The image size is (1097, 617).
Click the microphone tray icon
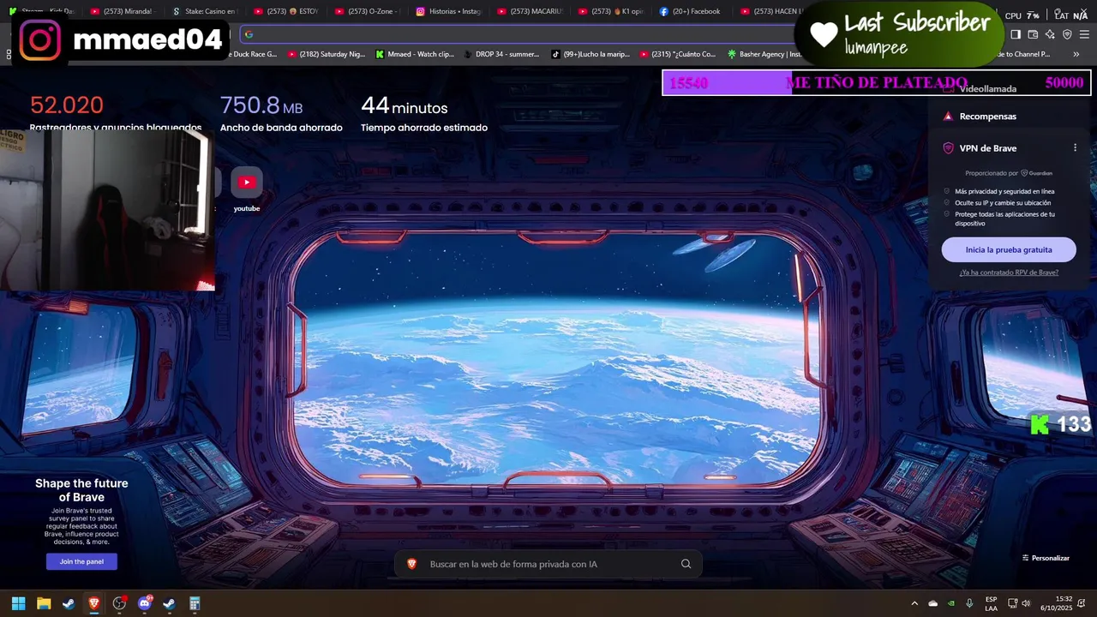click(969, 603)
